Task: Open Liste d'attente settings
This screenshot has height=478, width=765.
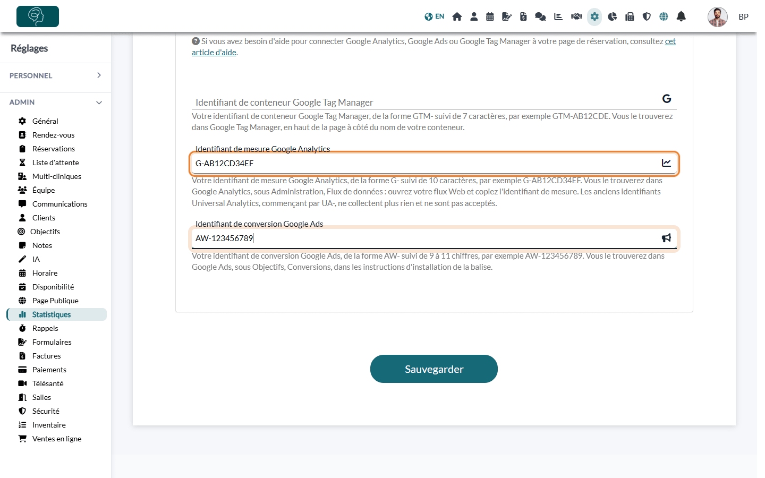Action: [55, 163]
